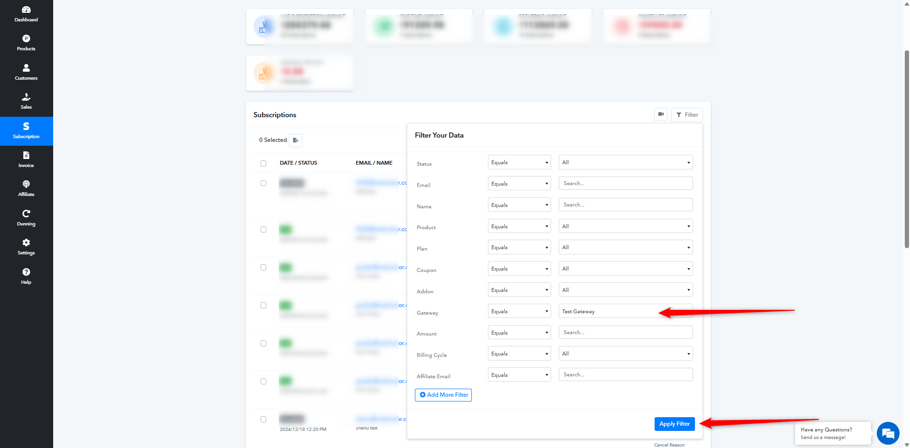Image resolution: width=910 pixels, height=448 pixels.
Task: Expand the Status value dropdown
Action: (x=625, y=162)
